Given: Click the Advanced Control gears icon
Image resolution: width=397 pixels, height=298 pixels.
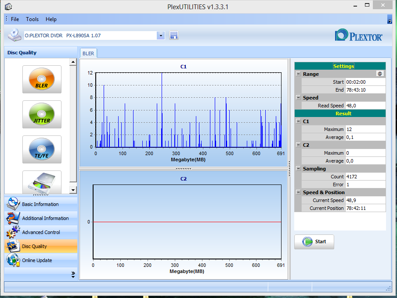Looking at the screenshot, I should pos(13,232).
